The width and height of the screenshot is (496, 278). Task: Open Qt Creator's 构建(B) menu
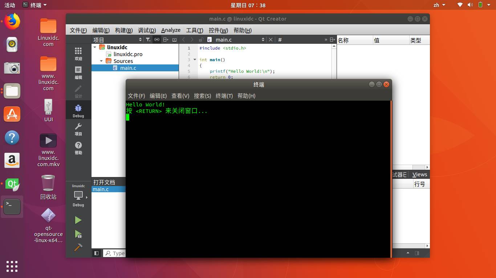[x=124, y=30]
